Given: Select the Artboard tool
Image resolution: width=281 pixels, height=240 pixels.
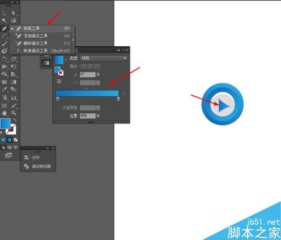Looking at the screenshot, I should coord(4,106).
